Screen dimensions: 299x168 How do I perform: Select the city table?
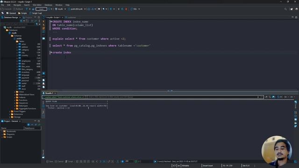23,53
